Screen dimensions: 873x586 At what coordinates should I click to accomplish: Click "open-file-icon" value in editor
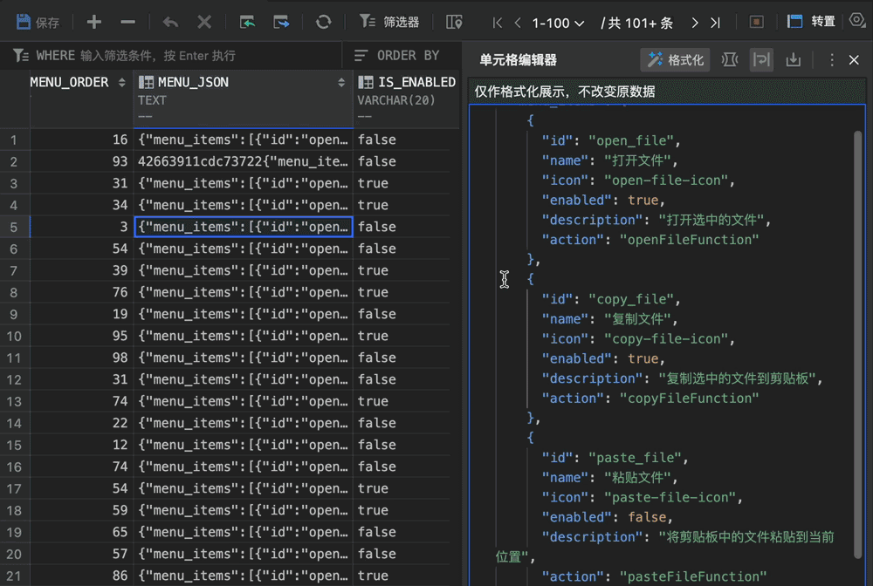click(x=666, y=181)
